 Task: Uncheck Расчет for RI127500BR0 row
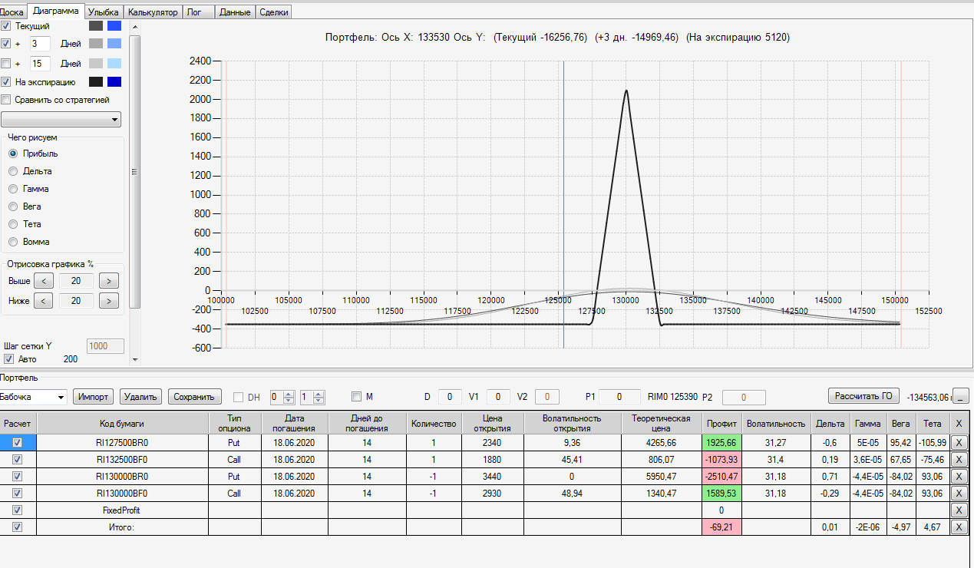coord(18,442)
